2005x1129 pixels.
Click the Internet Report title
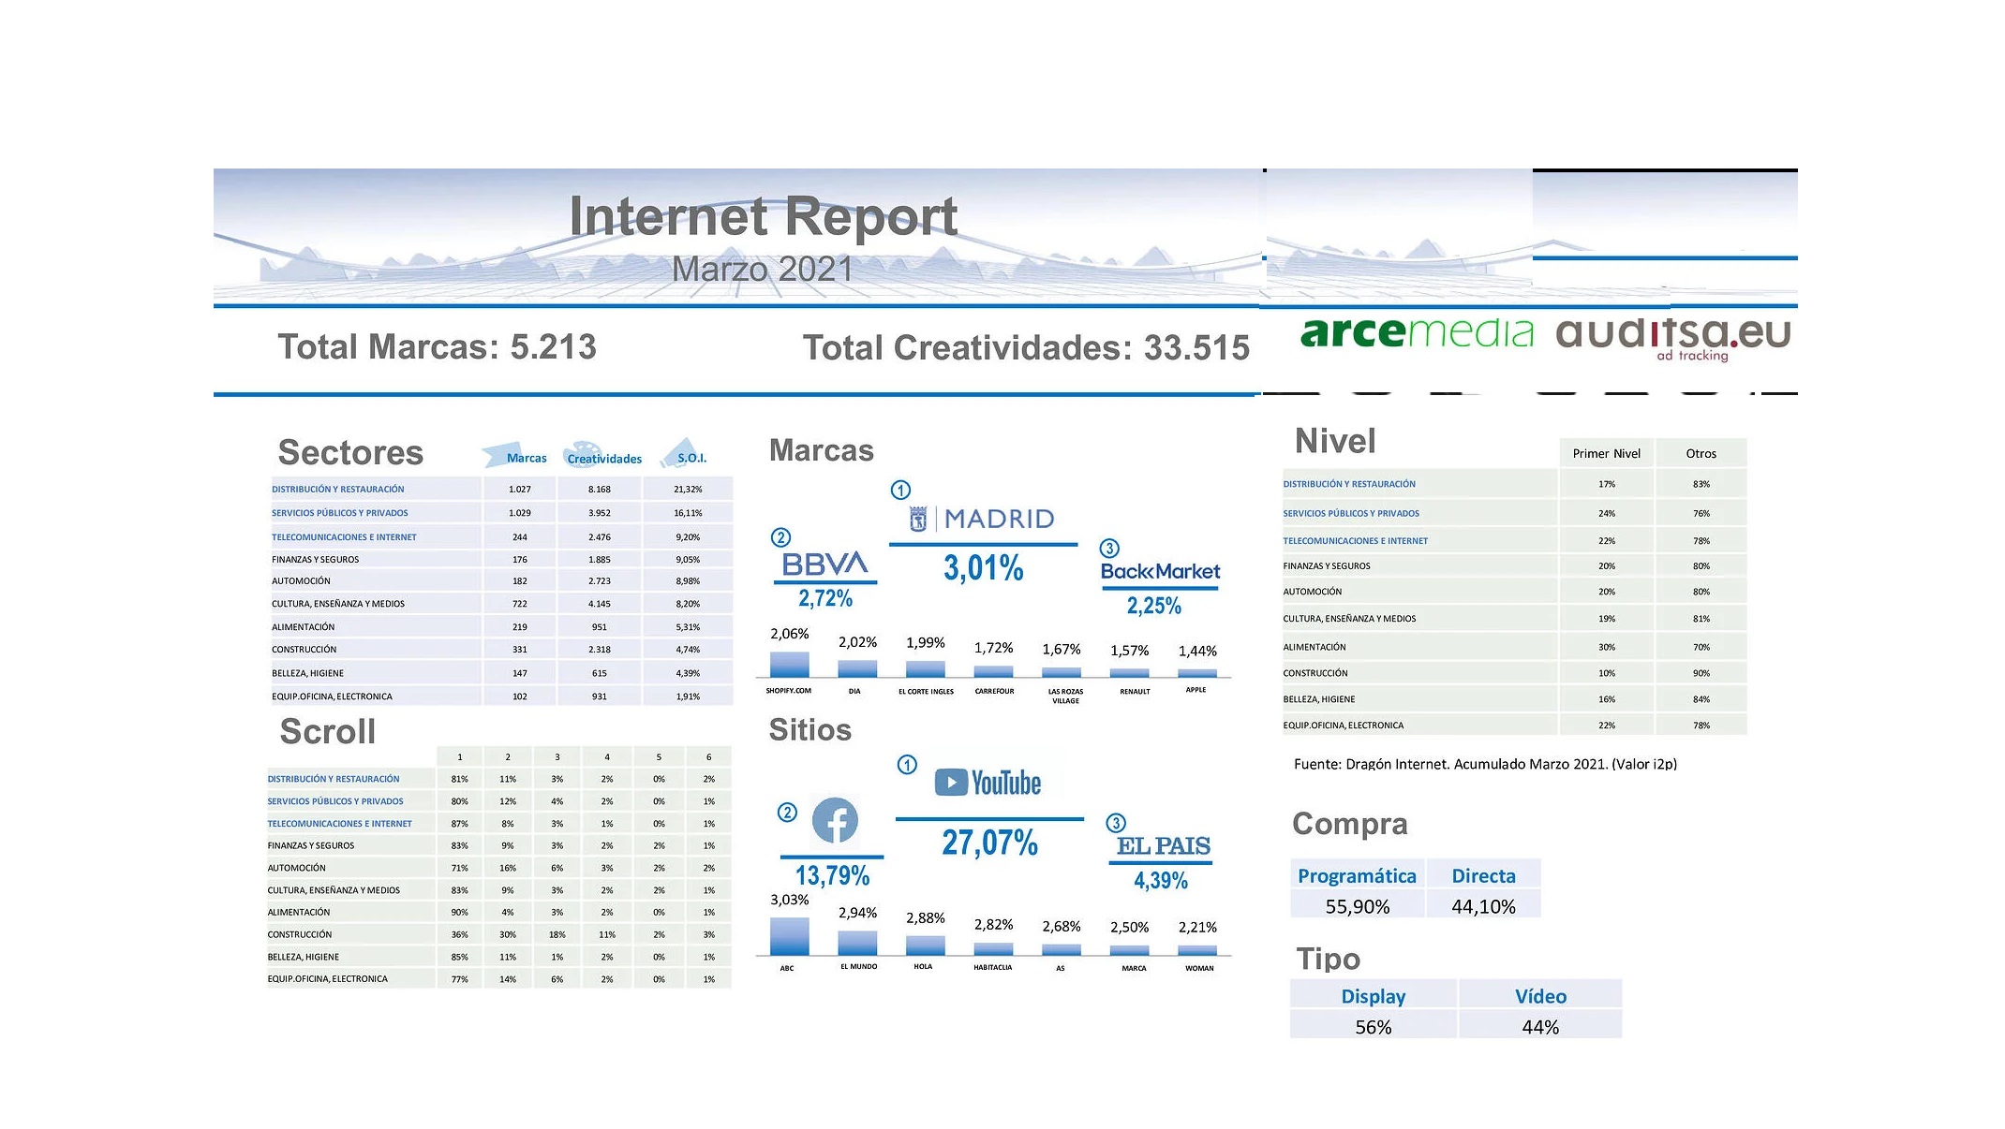[x=763, y=216]
